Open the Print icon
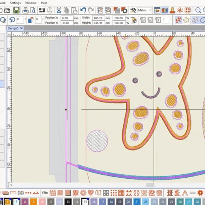Viewport: 205px width, 205px height. [x=25, y=10]
